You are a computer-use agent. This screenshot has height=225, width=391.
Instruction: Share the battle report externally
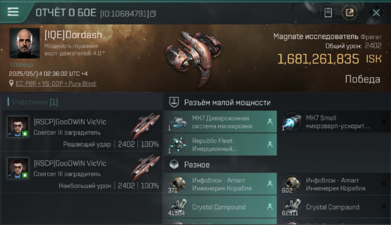350,13
